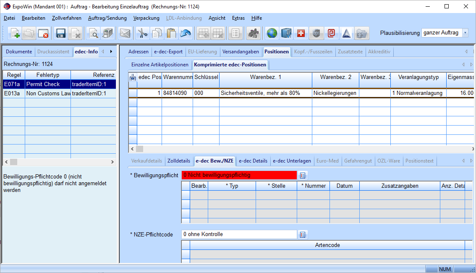Click the Veranlagungstyp column header
The image size is (476, 273).
pos(418,77)
